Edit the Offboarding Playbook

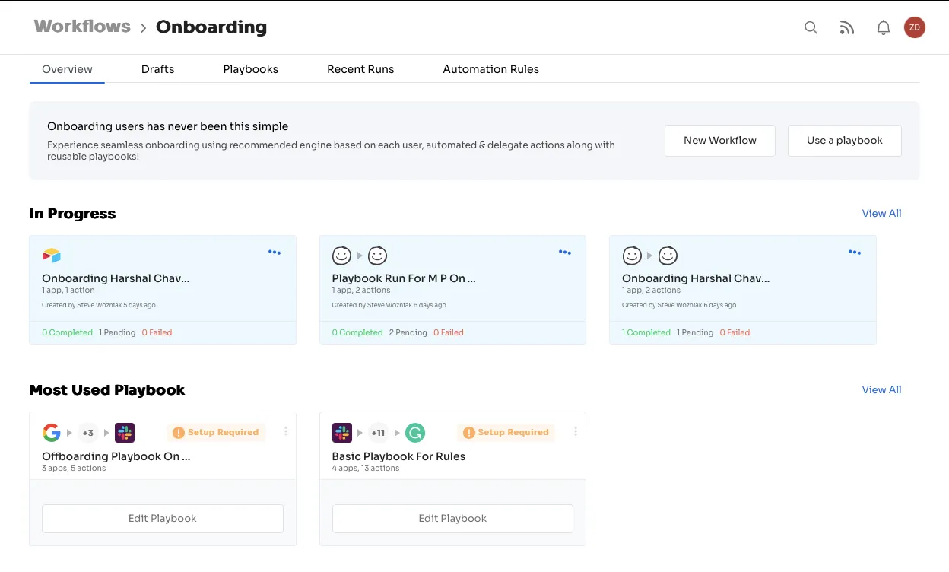click(x=163, y=519)
